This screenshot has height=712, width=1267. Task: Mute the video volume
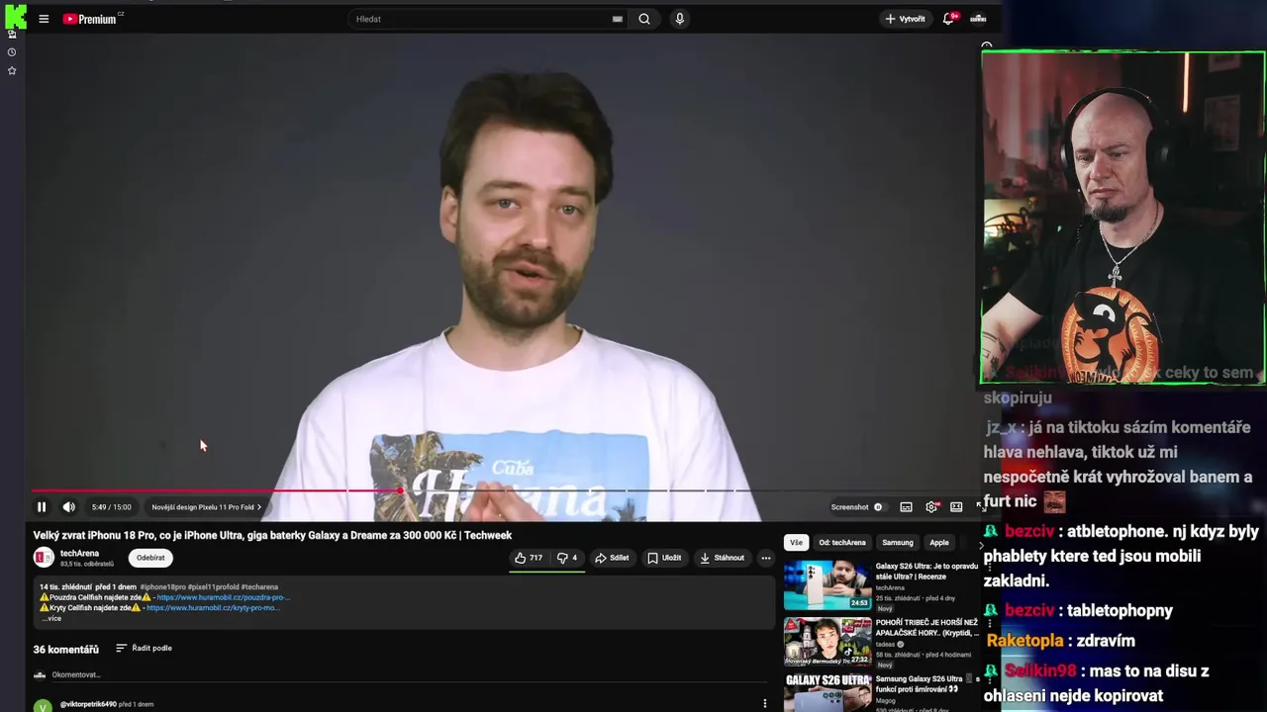click(x=69, y=507)
